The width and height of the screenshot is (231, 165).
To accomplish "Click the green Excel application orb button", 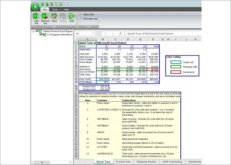I will (35, 6).
